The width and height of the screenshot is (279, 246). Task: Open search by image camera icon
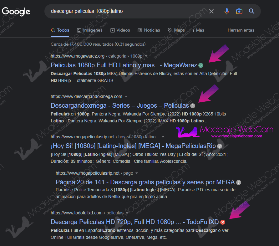coord(239,11)
